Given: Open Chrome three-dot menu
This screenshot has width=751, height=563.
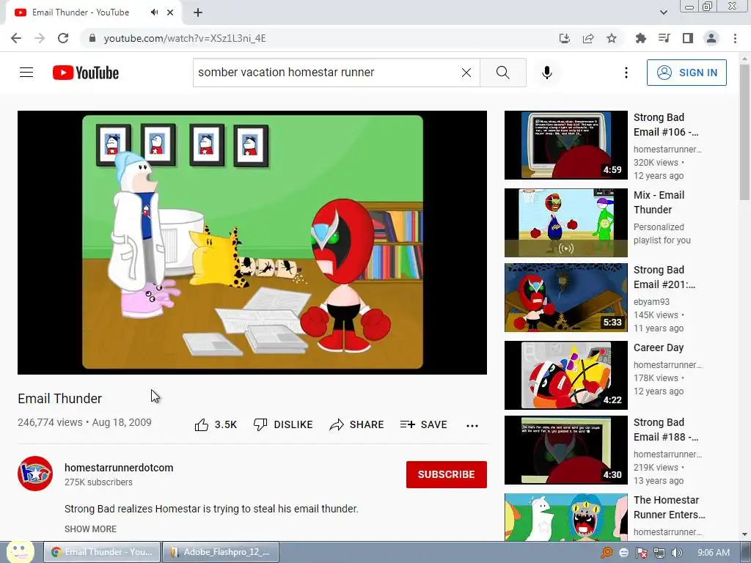Looking at the screenshot, I should (x=735, y=38).
